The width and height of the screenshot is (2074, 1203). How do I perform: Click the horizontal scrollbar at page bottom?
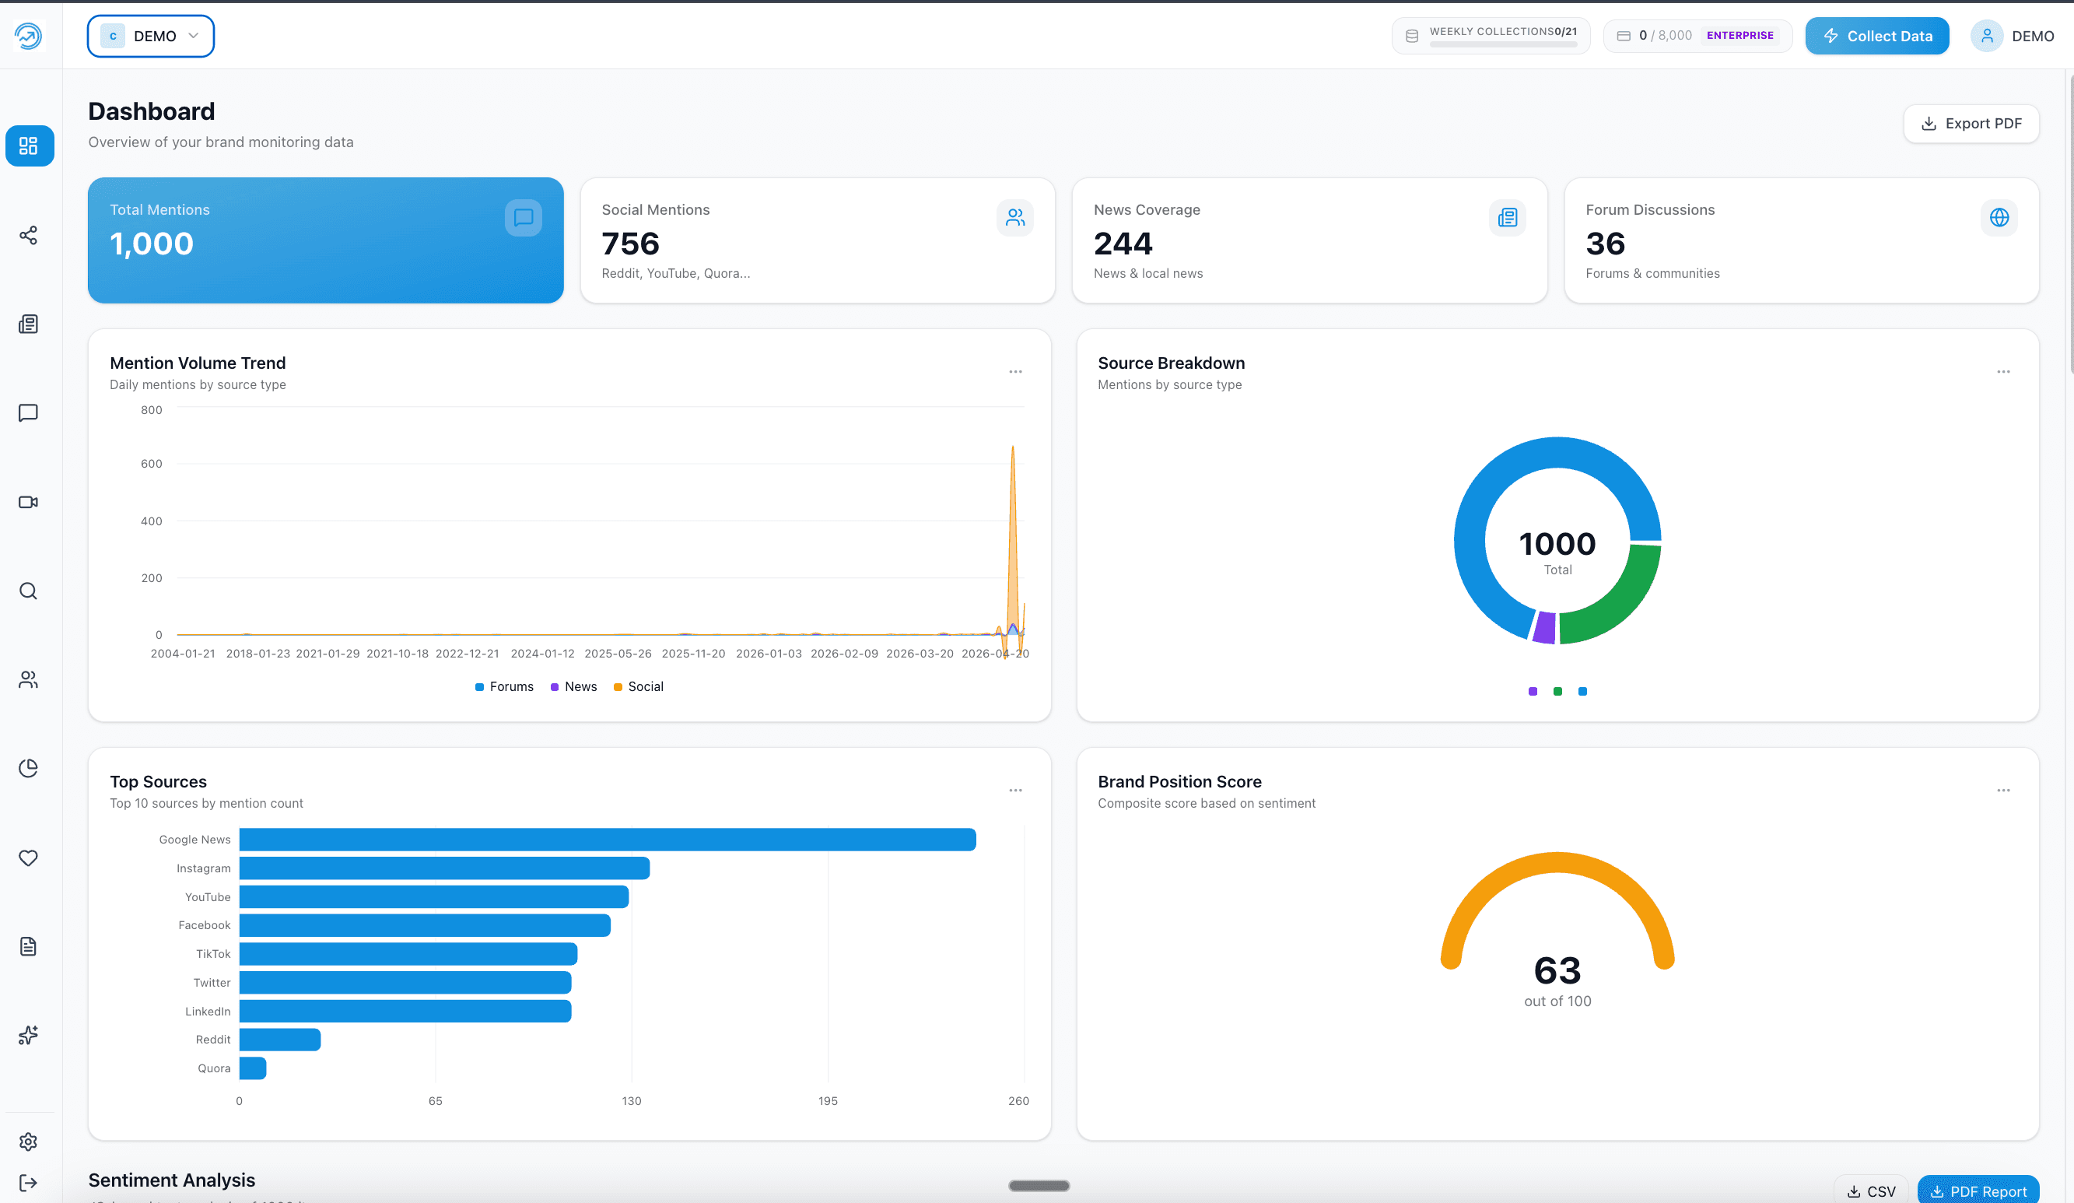pyautogui.click(x=1039, y=1186)
